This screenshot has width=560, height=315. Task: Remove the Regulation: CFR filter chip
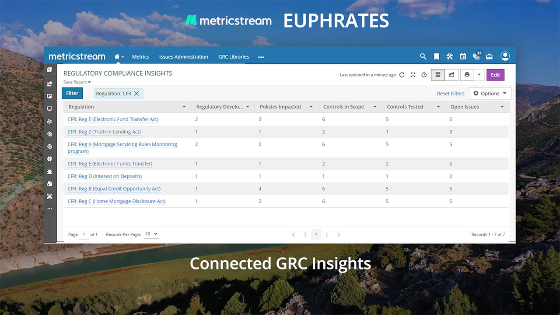point(136,94)
